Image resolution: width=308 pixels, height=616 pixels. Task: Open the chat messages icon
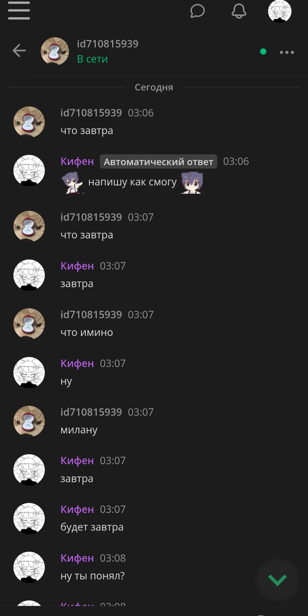pos(197,11)
